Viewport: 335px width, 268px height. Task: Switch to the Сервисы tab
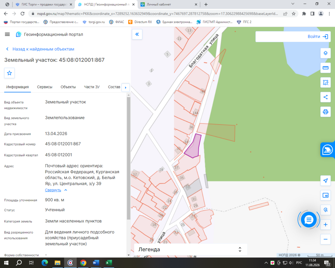45,87
